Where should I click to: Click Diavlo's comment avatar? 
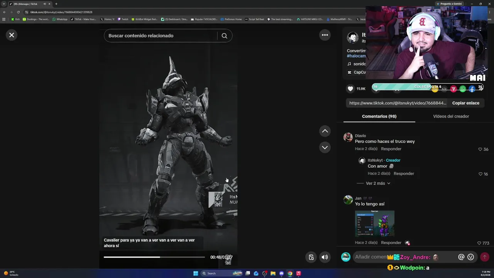[x=348, y=137]
